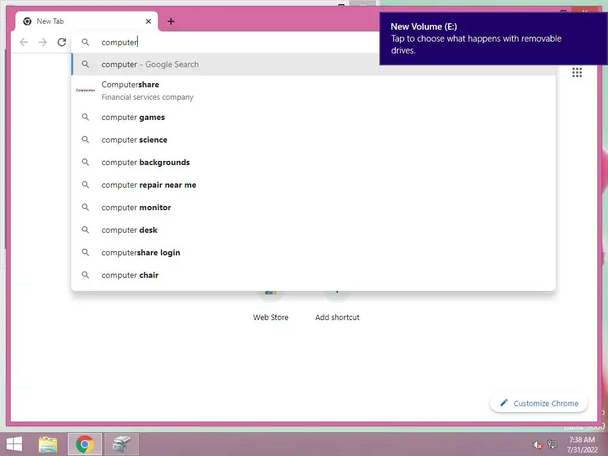608x456 pixels.
Task: Click the drive utility taskbar icon
Action: point(121,444)
